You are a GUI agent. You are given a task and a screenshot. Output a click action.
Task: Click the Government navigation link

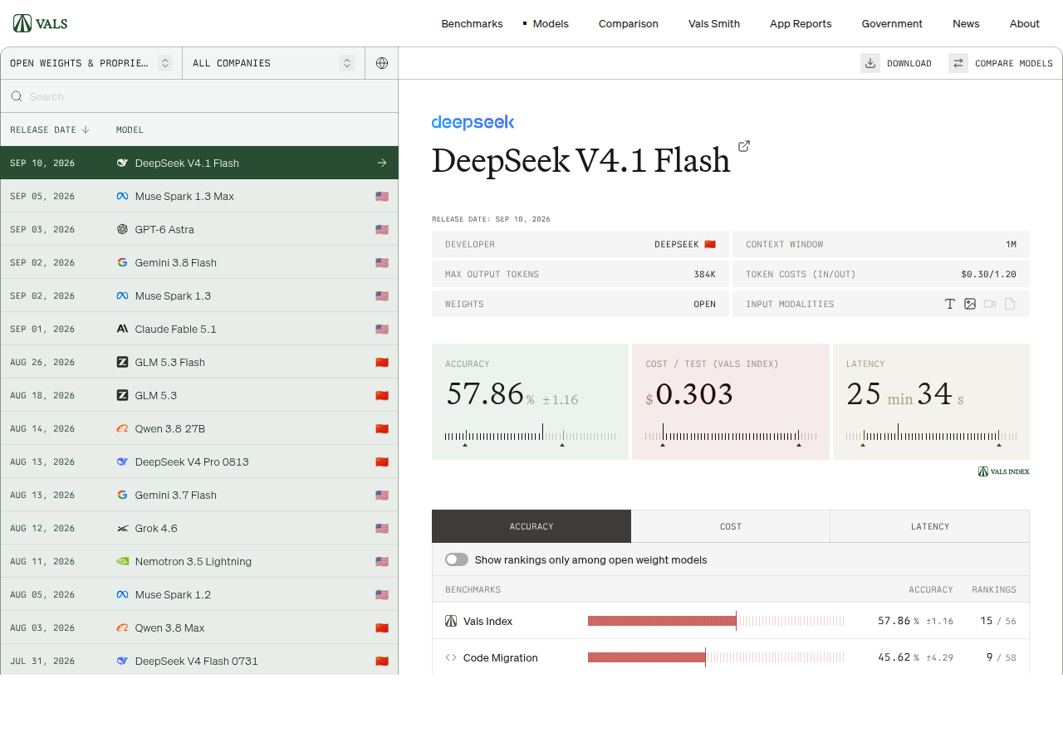click(x=892, y=23)
